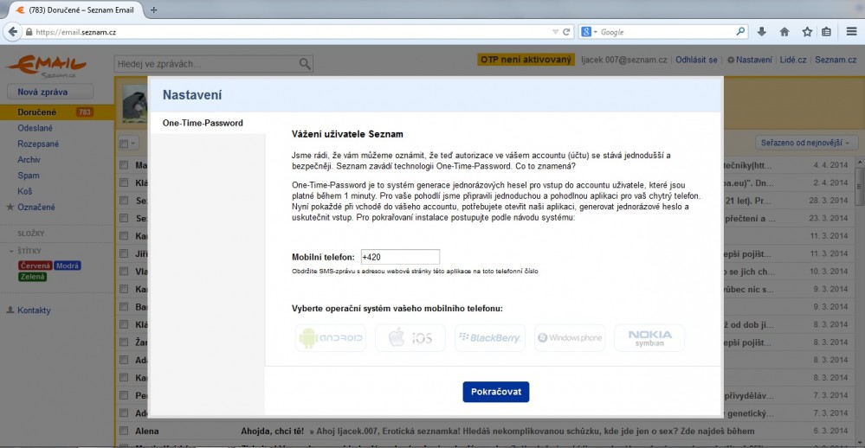
Task: Pick the BlackBerry system option
Action: (x=490, y=338)
